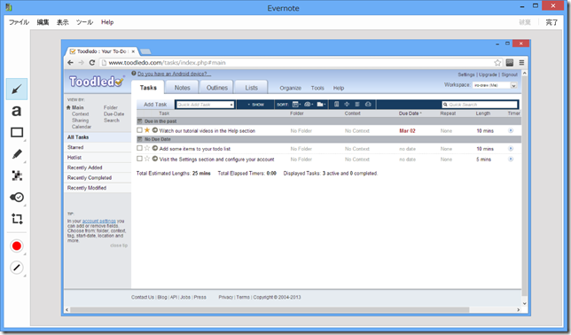Click the Evernote app icon in title bar
The image size is (571, 335).
tap(8, 7)
